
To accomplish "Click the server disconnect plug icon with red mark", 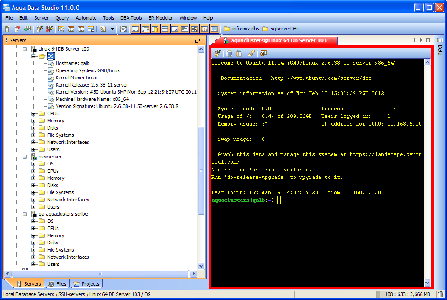I will point(49,29).
